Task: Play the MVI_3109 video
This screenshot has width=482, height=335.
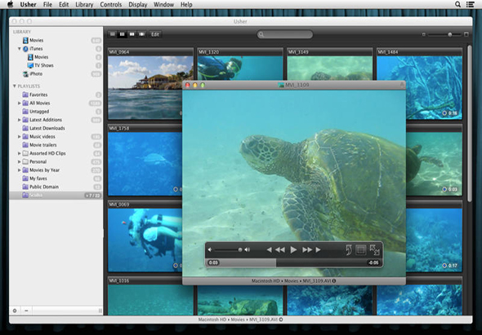Action: point(293,249)
